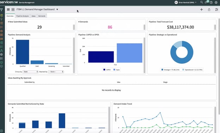
Task: Click the Qualified bar in Demand Analysis
Action: pos(23,52)
